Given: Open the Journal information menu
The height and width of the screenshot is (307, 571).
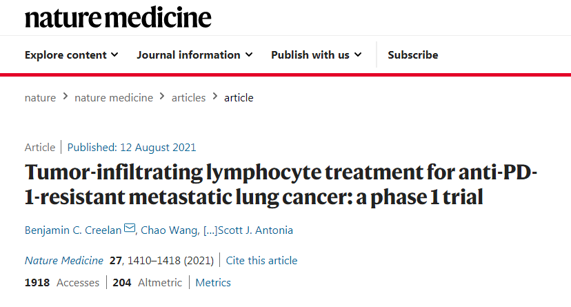Looking at the screenshot, I should point(194,55).
